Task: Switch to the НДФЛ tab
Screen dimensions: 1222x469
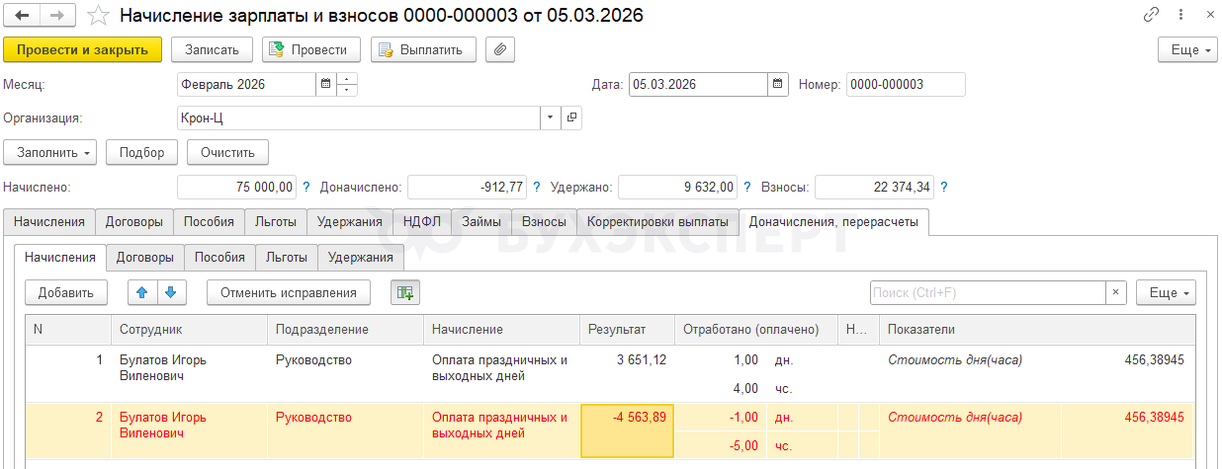Action: (x=423, y=222)
